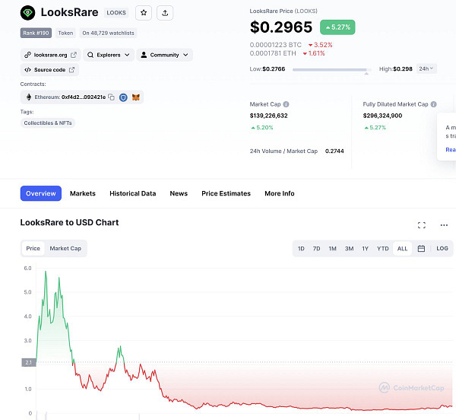Toggle chart to Price view
This screenshot has width=456, height=420.
(33, 248)
